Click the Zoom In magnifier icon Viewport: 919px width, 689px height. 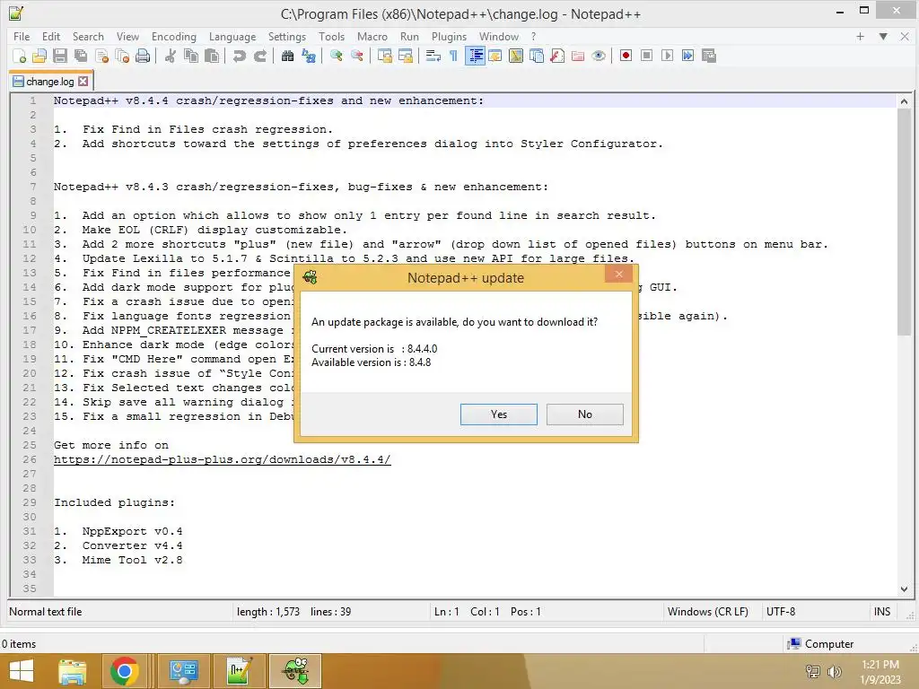[337, 56]
